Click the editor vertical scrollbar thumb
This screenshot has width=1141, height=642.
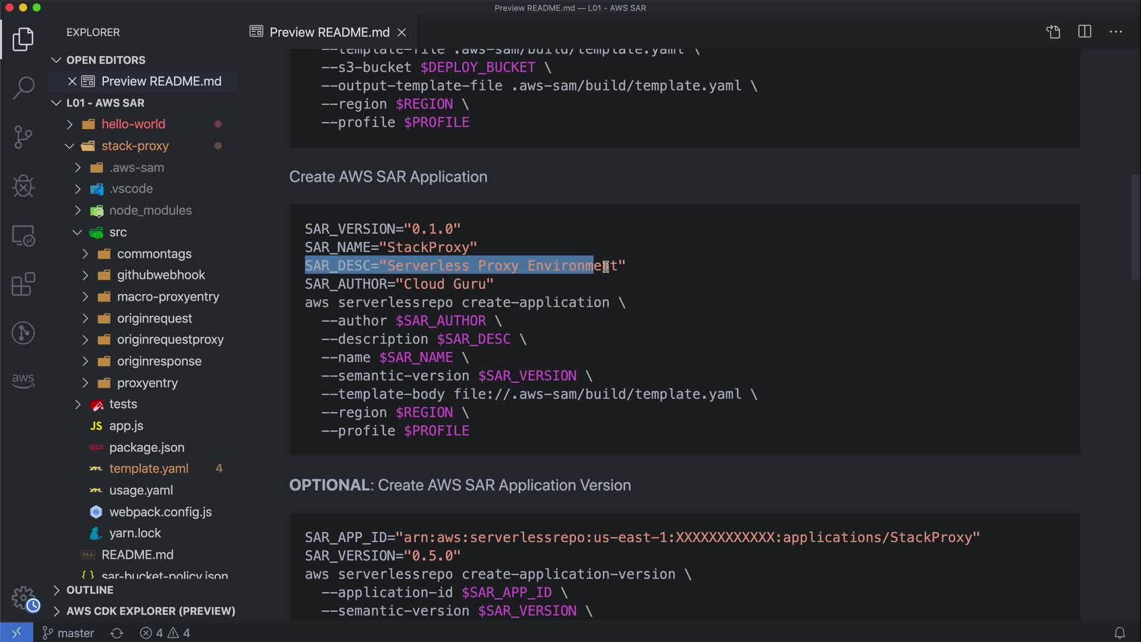(1135, 226)
